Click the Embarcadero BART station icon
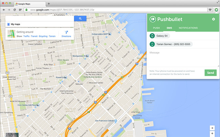This screenshot has height=137, width=220. [x=110, y=34]
